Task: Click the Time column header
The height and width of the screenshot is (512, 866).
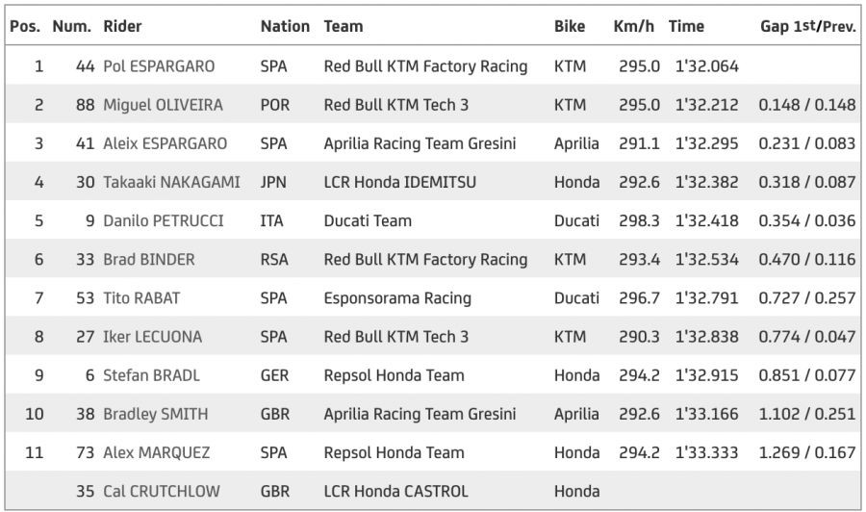Action: tap(686, 27)
